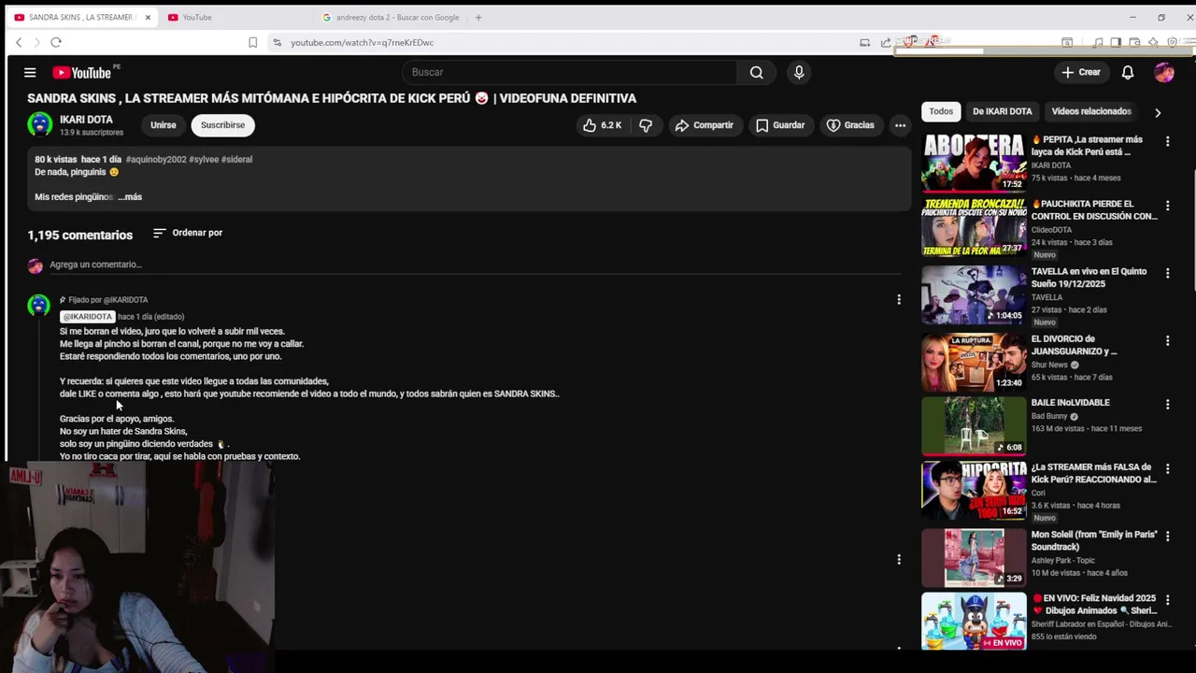
Task: Open options for TAVELLA video
Action: click(1167, 273)
